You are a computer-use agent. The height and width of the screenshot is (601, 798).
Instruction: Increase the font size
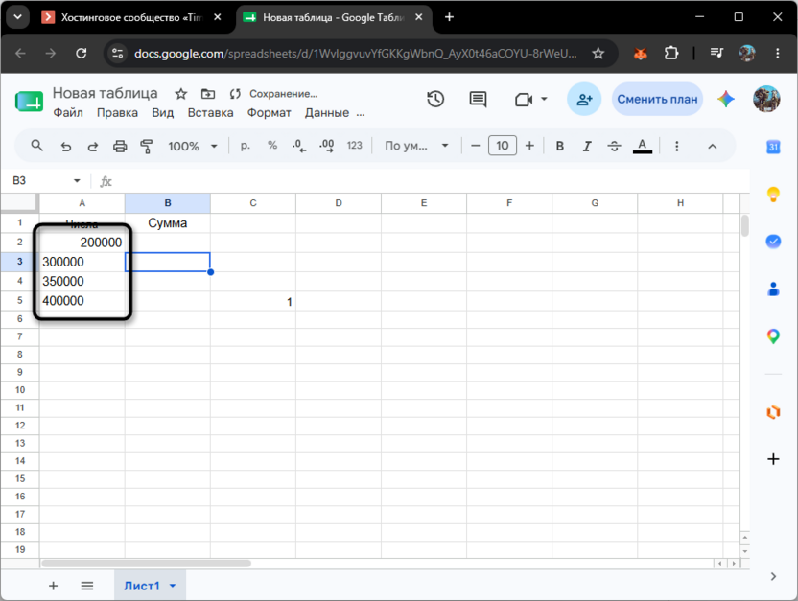529,146
